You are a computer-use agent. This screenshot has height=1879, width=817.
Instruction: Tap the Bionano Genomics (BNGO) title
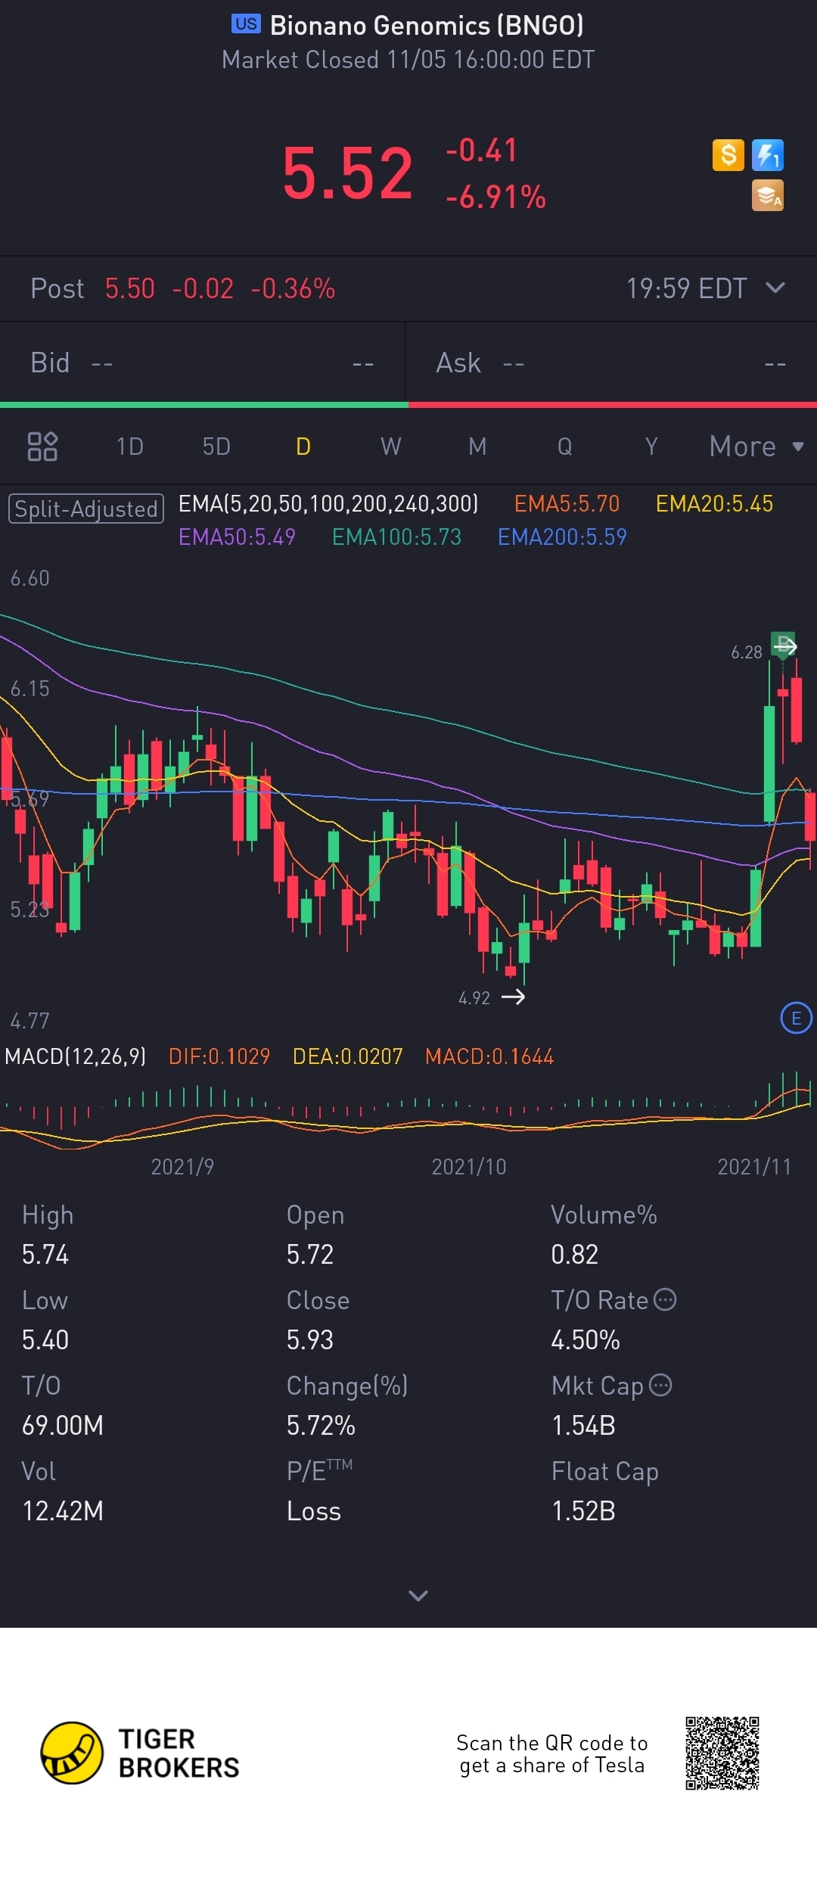click(x=427, y=25)
